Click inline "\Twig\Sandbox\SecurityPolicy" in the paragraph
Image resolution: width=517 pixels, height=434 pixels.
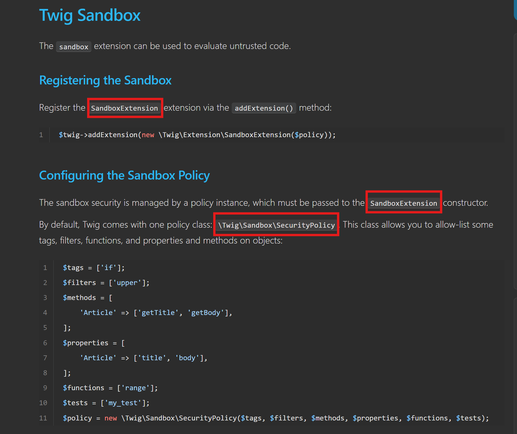click(x=276, y=225)
